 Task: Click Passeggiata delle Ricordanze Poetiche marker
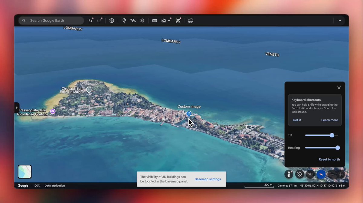[53, 111]
